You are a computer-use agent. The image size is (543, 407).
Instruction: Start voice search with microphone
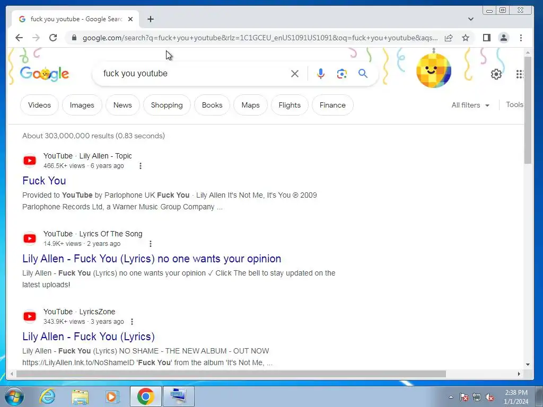coord(321,74)
